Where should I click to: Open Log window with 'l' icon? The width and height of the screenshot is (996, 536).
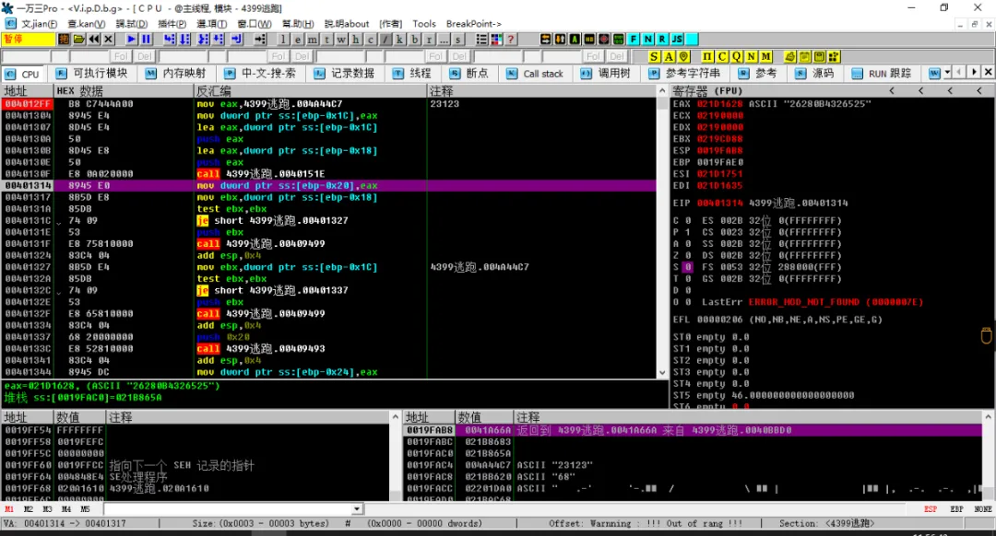(284, 40)
